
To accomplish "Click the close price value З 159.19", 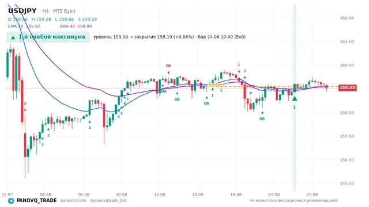I will click(x=87, y=20).
